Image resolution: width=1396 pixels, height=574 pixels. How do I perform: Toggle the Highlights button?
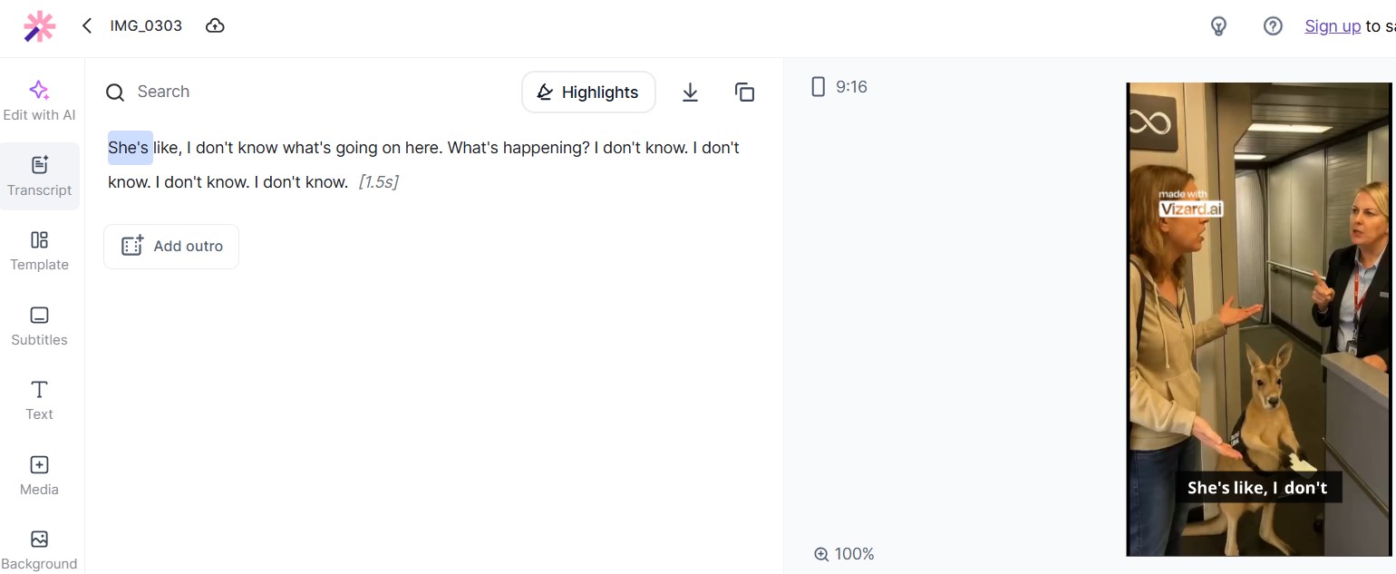pyautogui.click(x=588, y=92)
